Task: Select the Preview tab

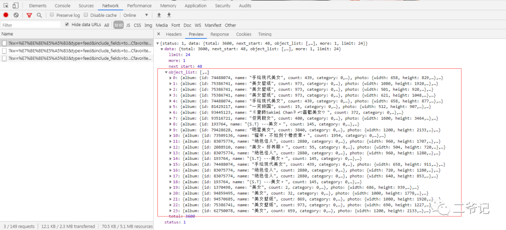Action: click(x=196, y=34)
